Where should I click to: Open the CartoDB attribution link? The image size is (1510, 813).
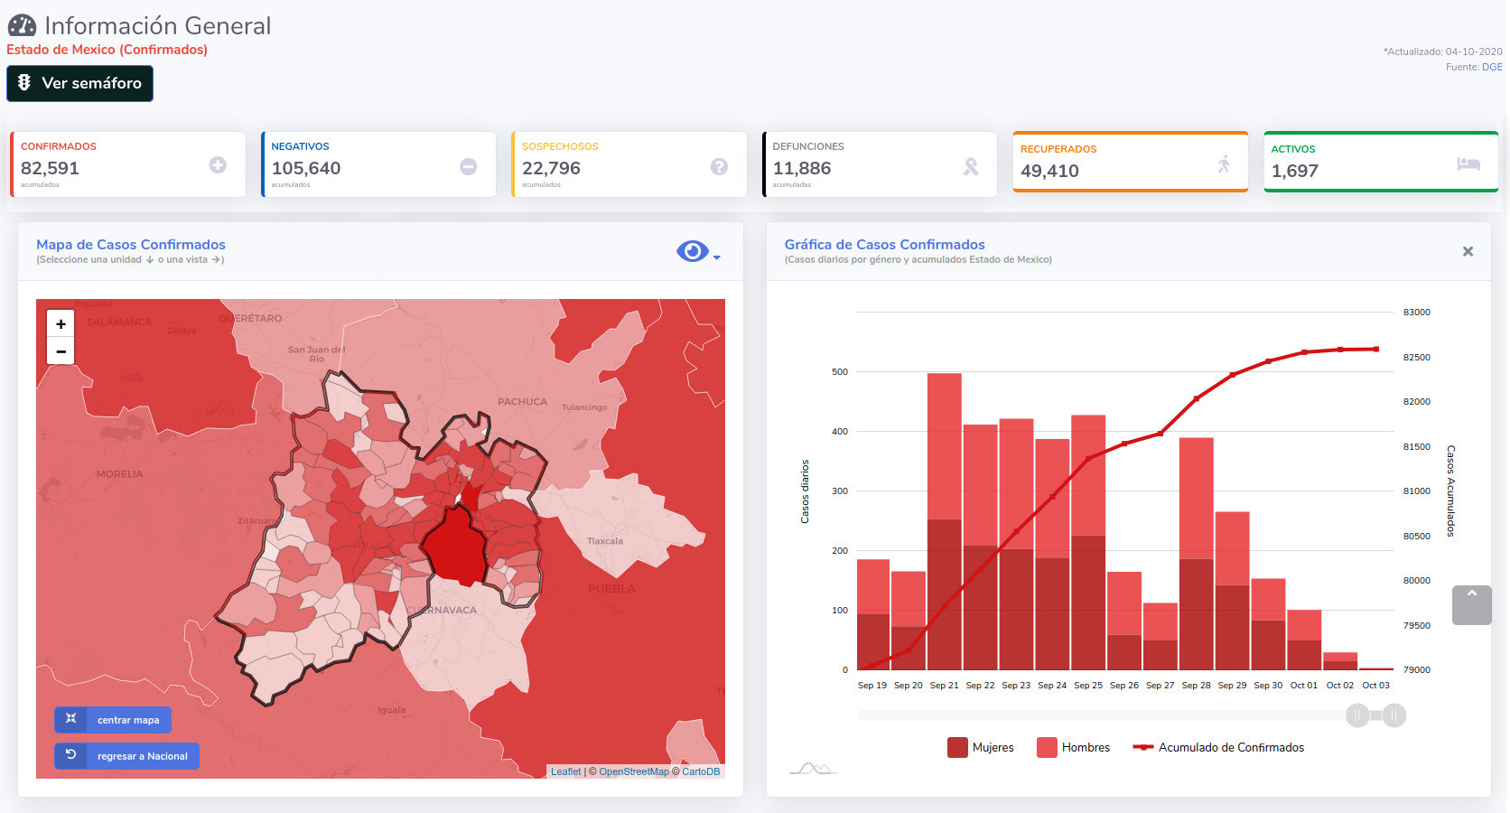tap(701, 771)
